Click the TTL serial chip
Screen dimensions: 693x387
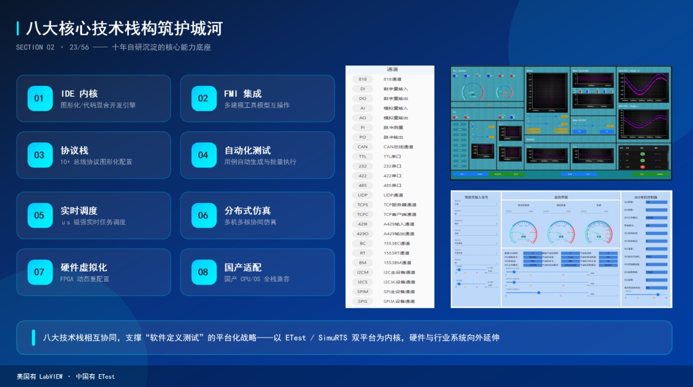click(x=363, y=156)
